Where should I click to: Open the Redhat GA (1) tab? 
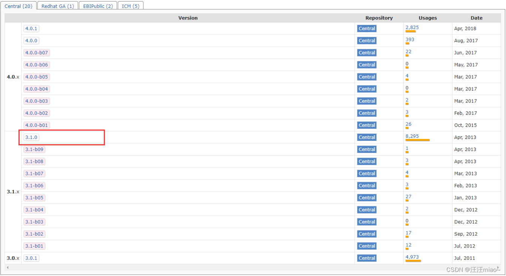coord(58,6)
